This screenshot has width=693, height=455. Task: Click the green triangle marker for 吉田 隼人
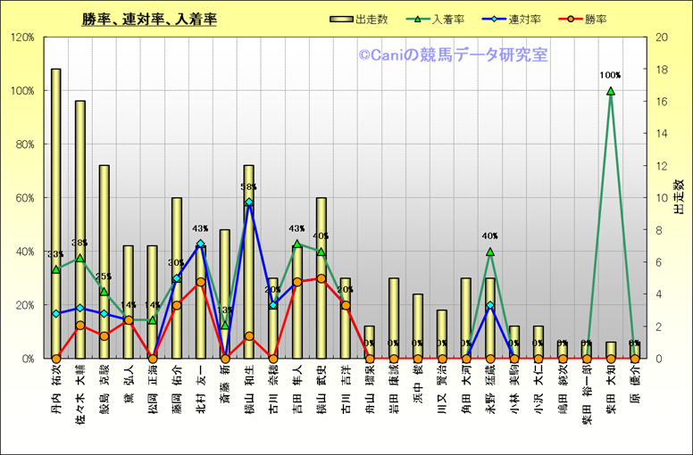(297, 244)
